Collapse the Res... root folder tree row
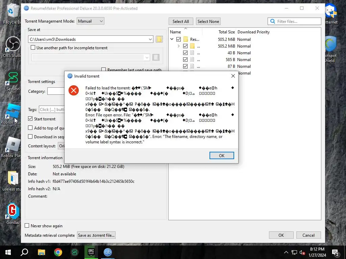346x259 pixels. coord(172,39)
